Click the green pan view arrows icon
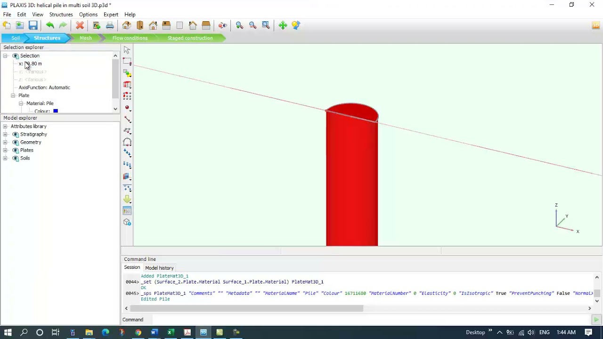Image resolution: width=603 pixels, height=339 pixels. [x=283, y=25]
